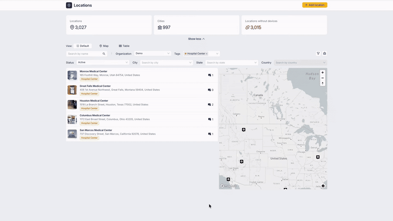Viewport: 393px width, 221px height.
Task: Open the Search by city dropdown
Action: click(x=166, y=62)
